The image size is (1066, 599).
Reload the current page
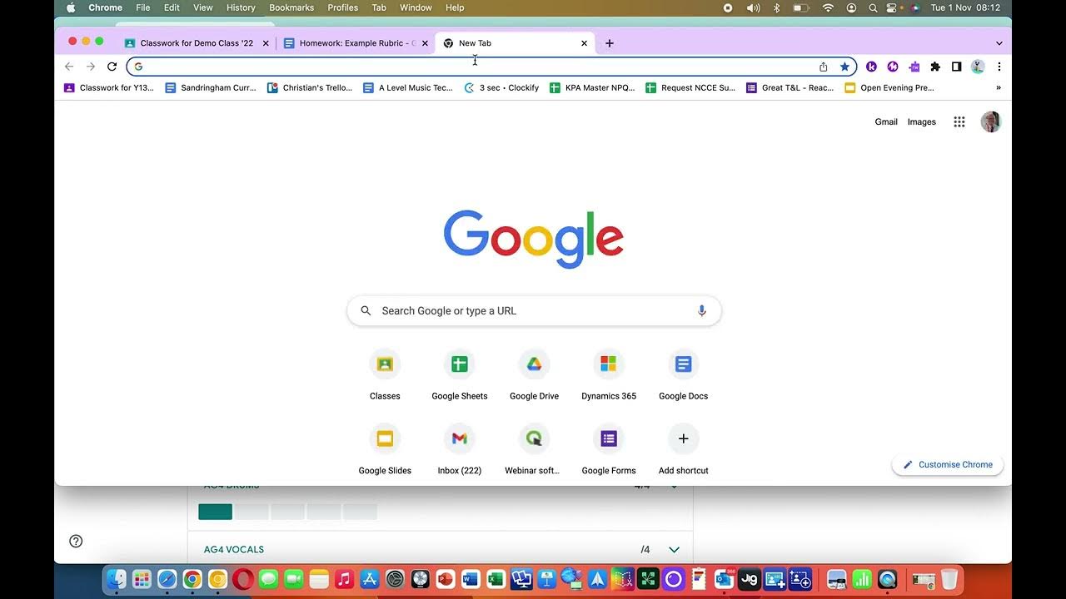click(112, 67)
